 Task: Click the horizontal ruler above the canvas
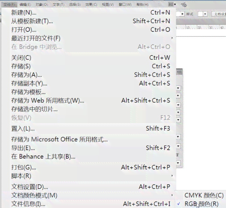(x=201, y=27)
